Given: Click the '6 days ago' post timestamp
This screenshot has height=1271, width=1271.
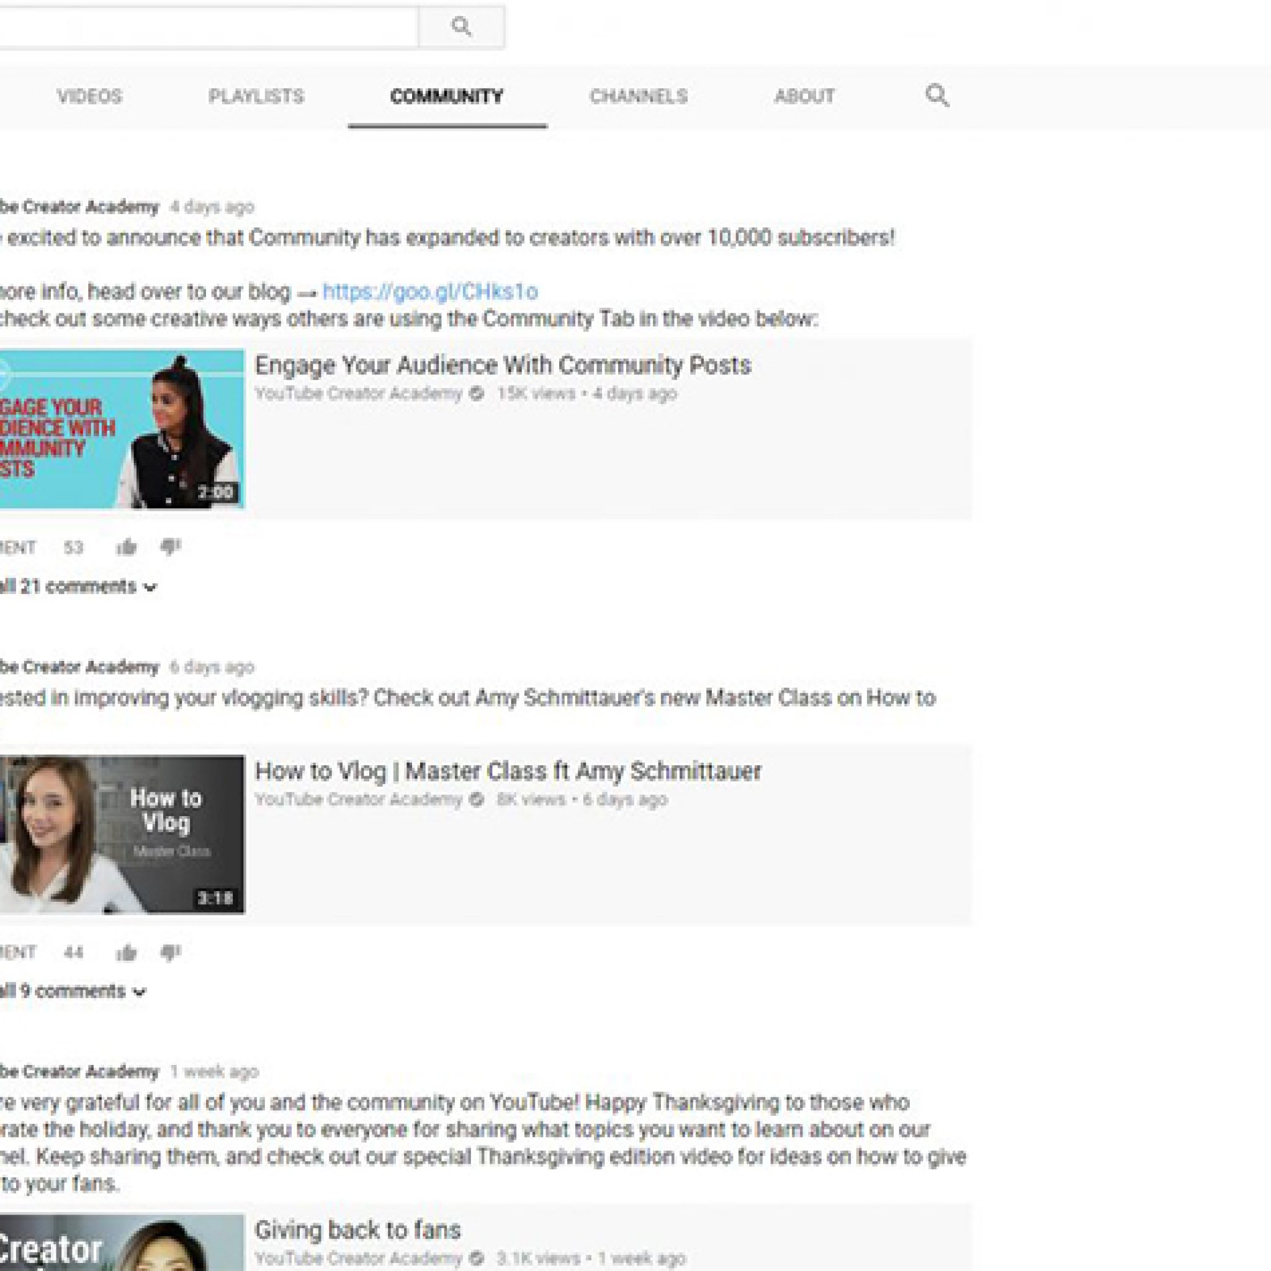Looking at the screenshot, I should point(212,667).
